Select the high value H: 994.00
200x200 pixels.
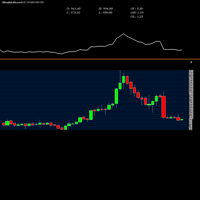(106, 9)
